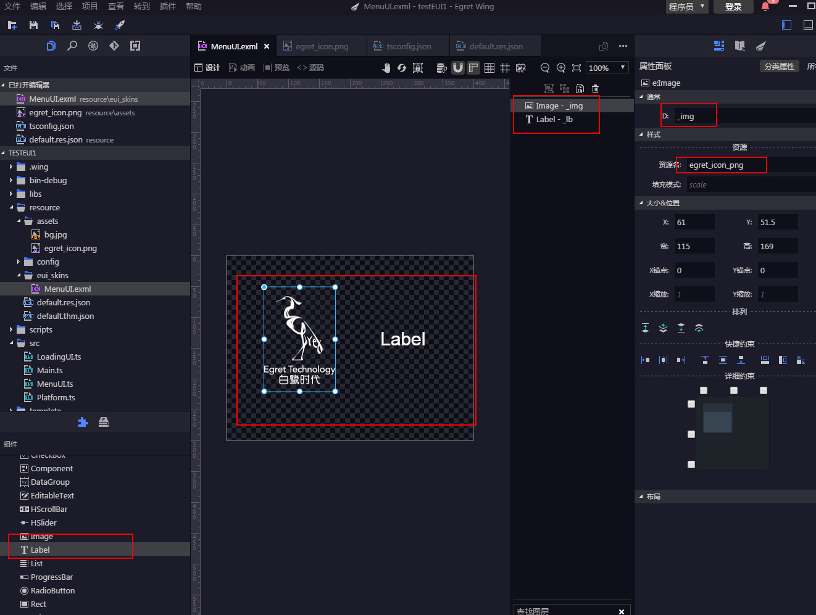Viewport: 816px width, 615px height.
Task: Toggle snapping with the magnet U icon
Action: [458, 67]
